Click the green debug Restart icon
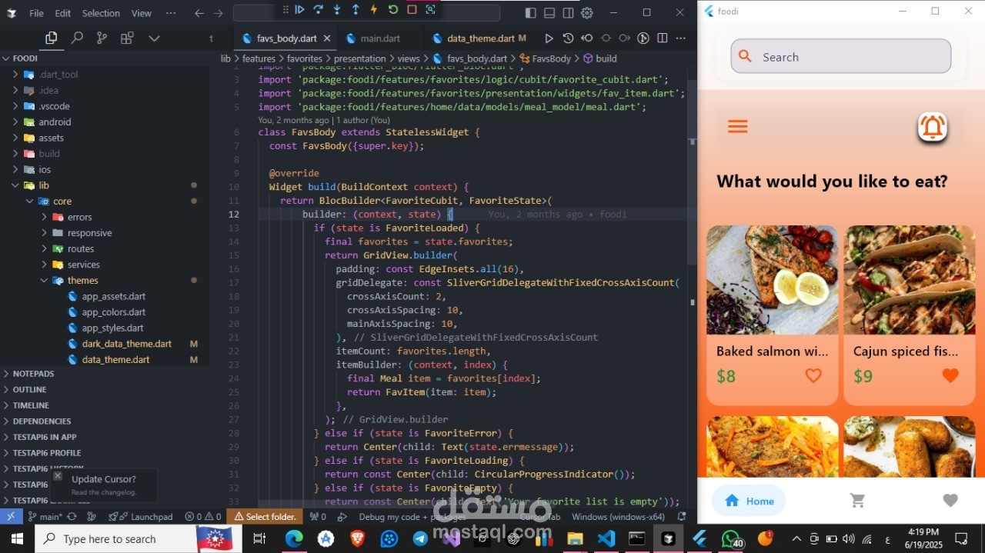The width and height of the screenshot is (985, 553). [x=392, y=9]
